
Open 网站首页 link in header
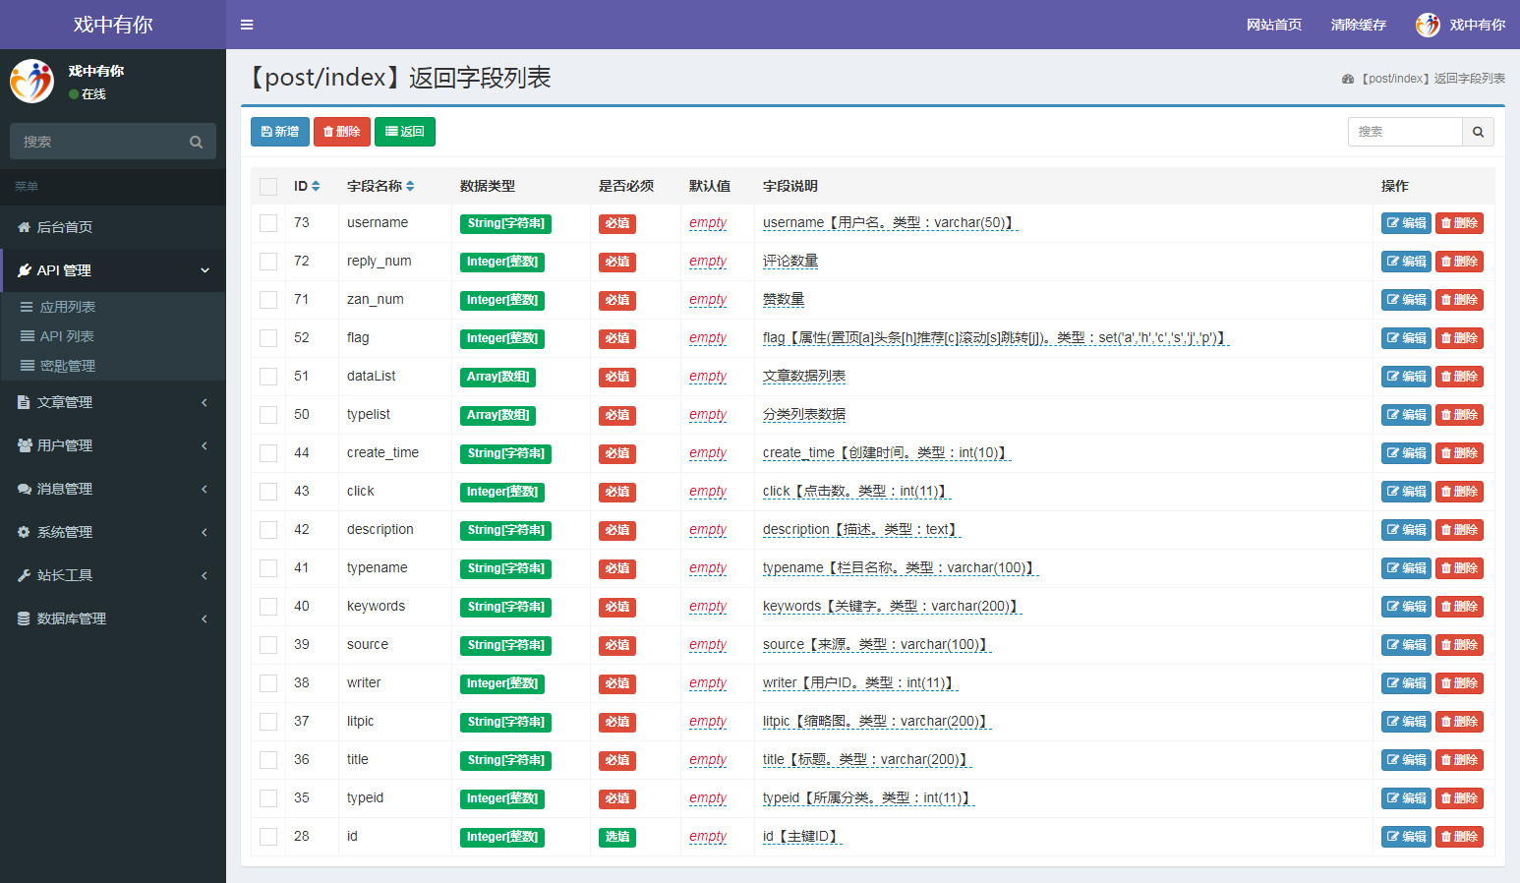[1274, 25]
